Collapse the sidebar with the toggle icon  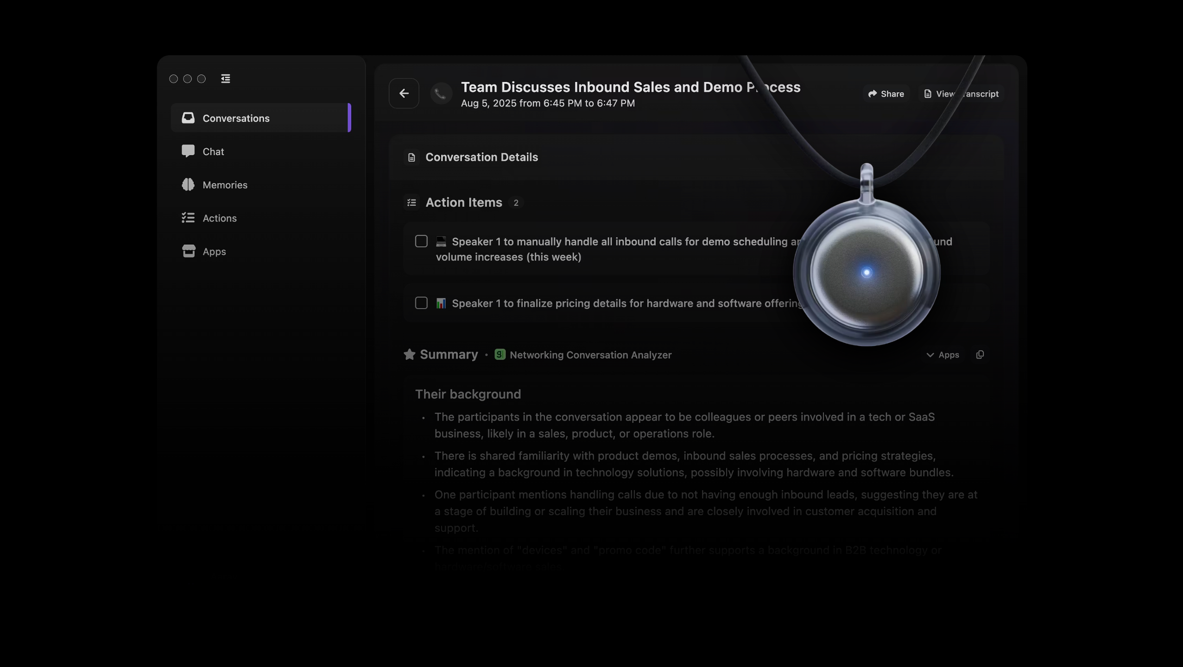coord(225,79)
